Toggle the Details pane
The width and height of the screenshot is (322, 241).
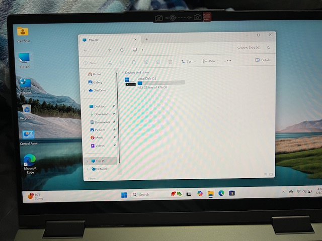[263, 60]
